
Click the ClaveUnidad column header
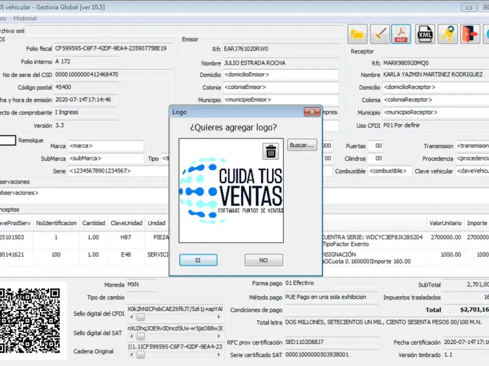coord(127,223)
